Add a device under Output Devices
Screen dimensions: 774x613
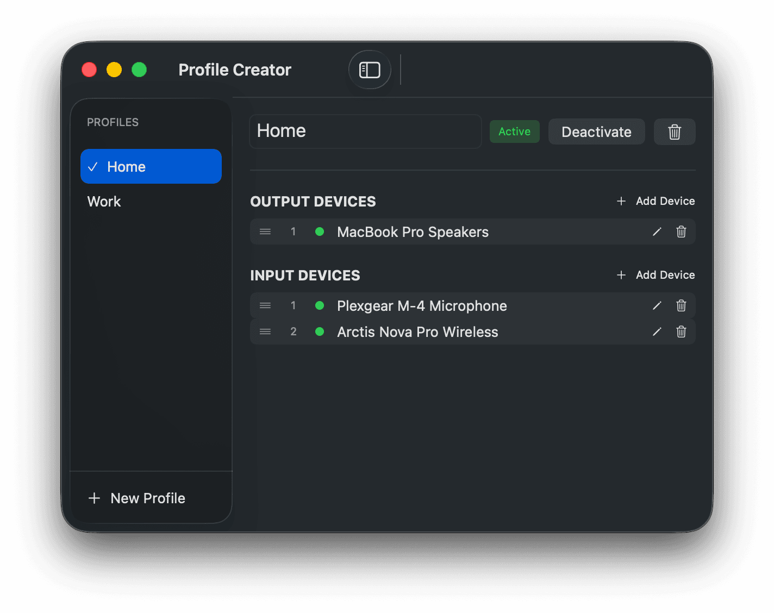(x=656, y=201)
